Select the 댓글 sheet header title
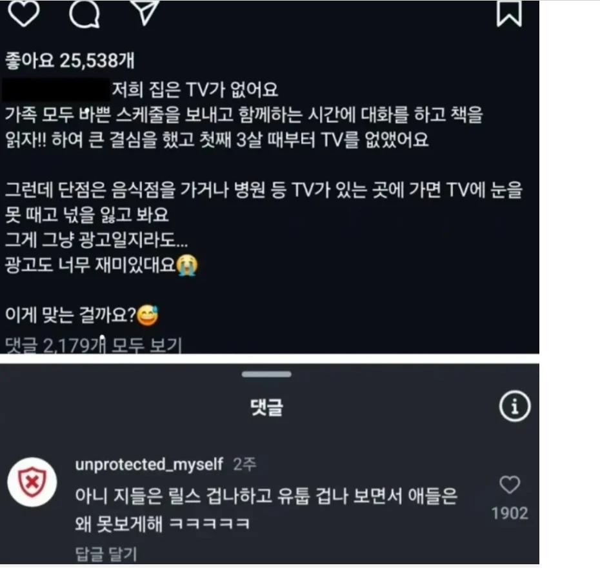The height and width of the screenshot is (572, 600). pyautogui.click(x=266, y=407)
